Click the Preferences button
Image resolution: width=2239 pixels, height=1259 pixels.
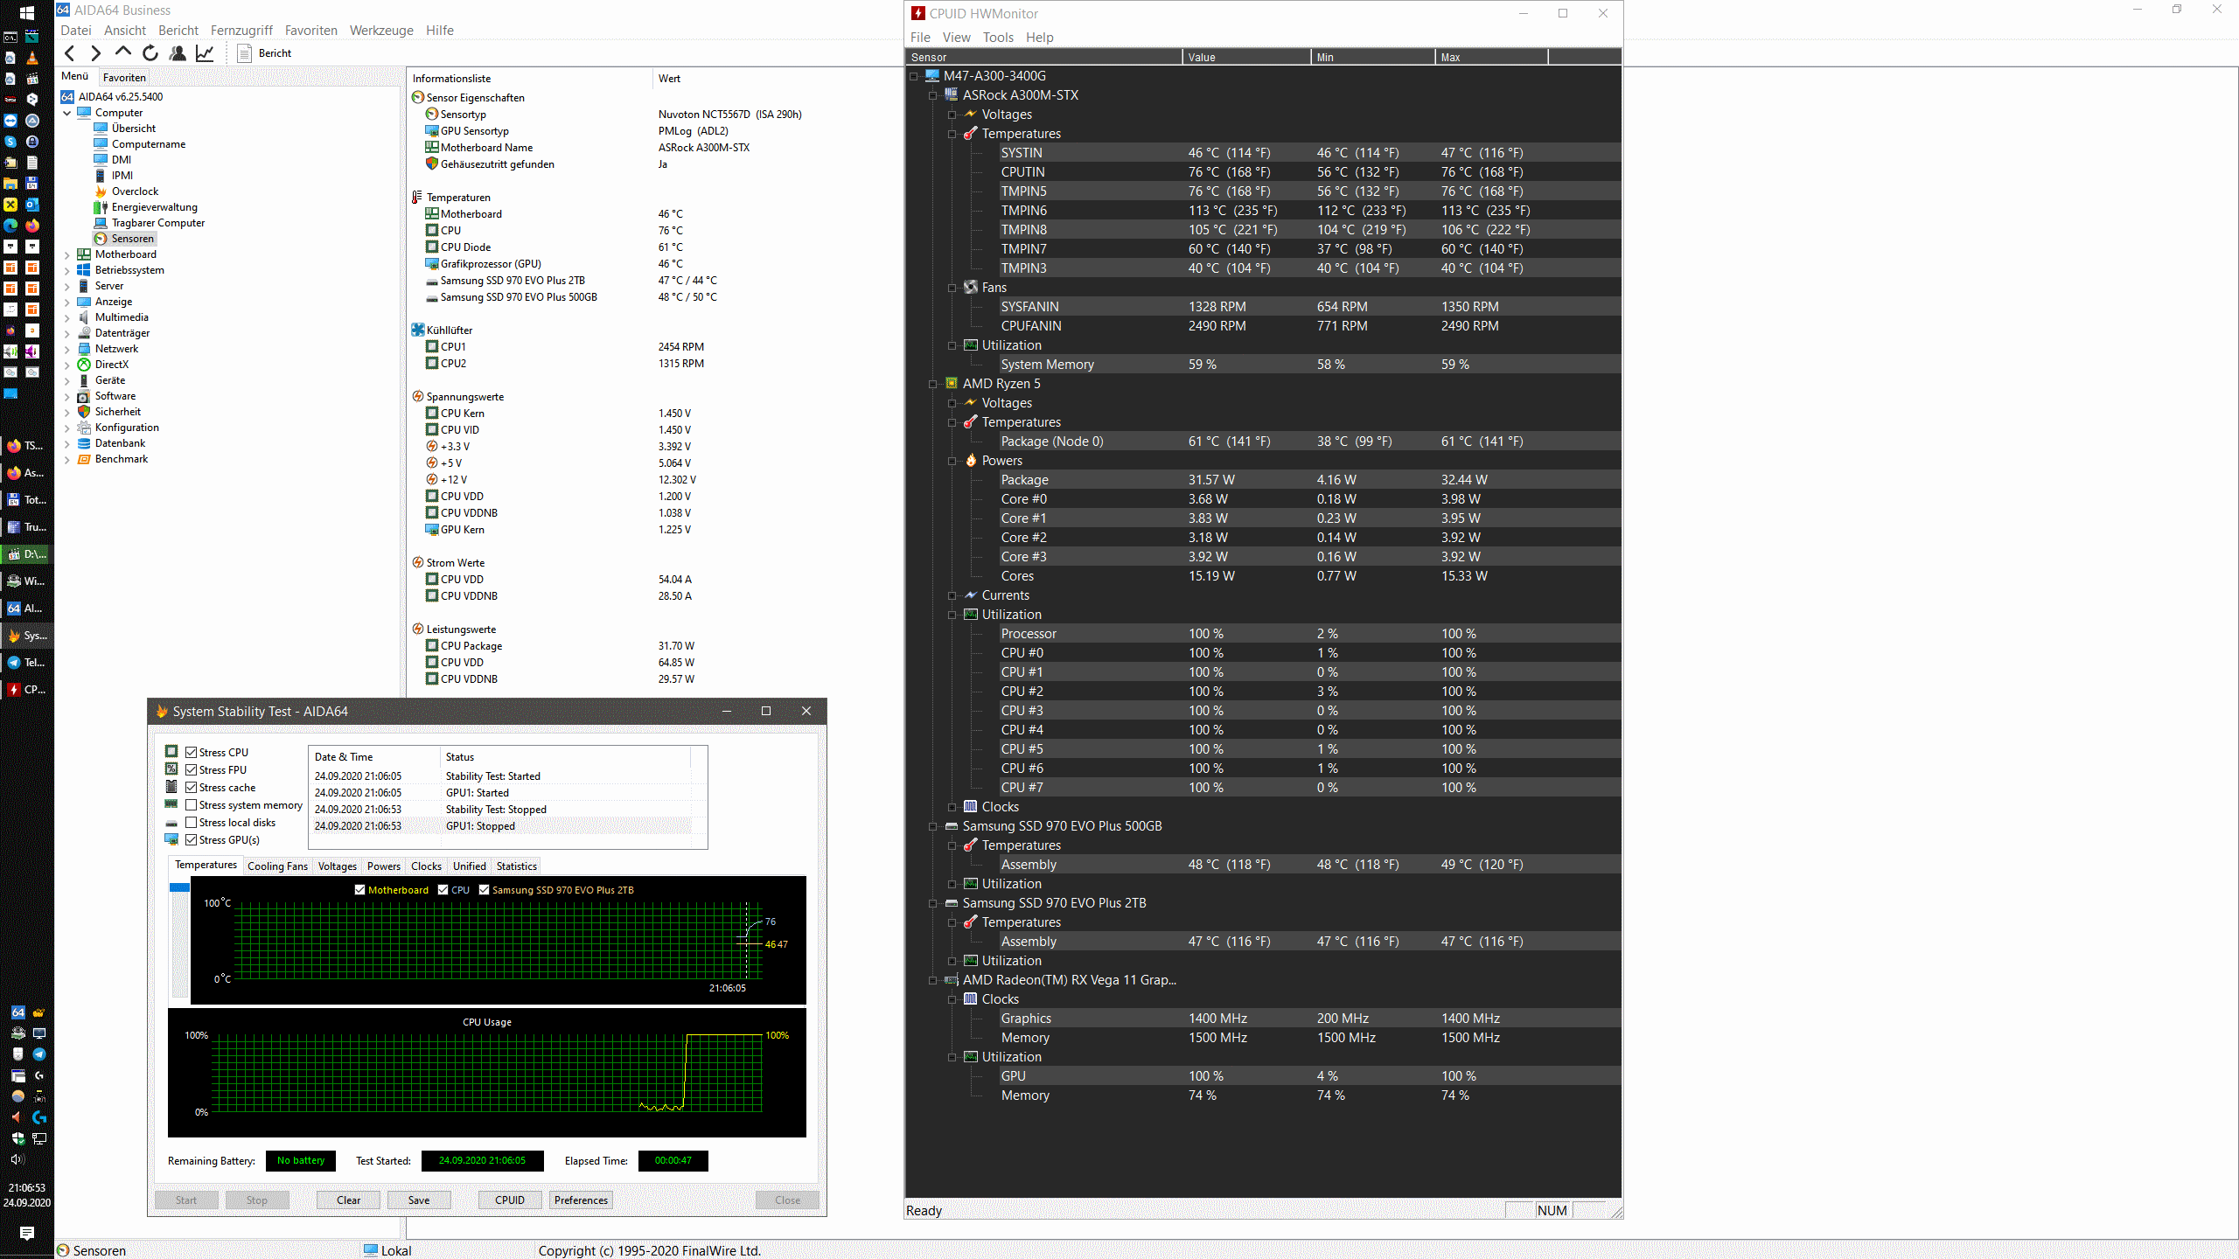581,1200
